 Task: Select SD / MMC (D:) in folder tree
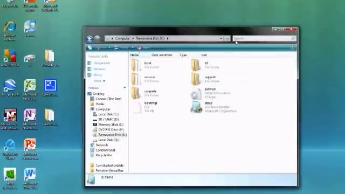[x=106, y=120]
